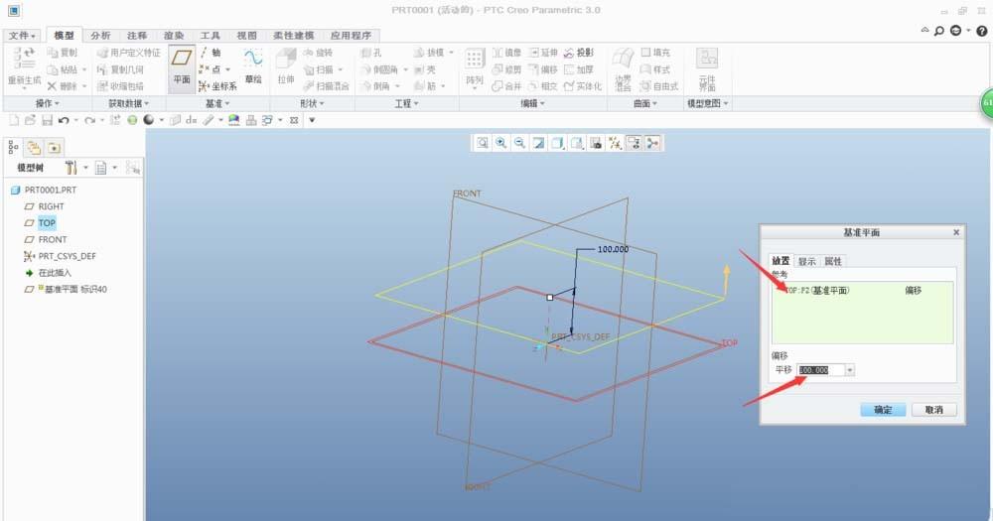Toggle datum display filters in graphics toolbar

coord(615,143)
